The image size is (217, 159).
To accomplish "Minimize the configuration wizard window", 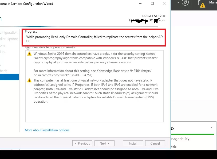I will (140, 3).
